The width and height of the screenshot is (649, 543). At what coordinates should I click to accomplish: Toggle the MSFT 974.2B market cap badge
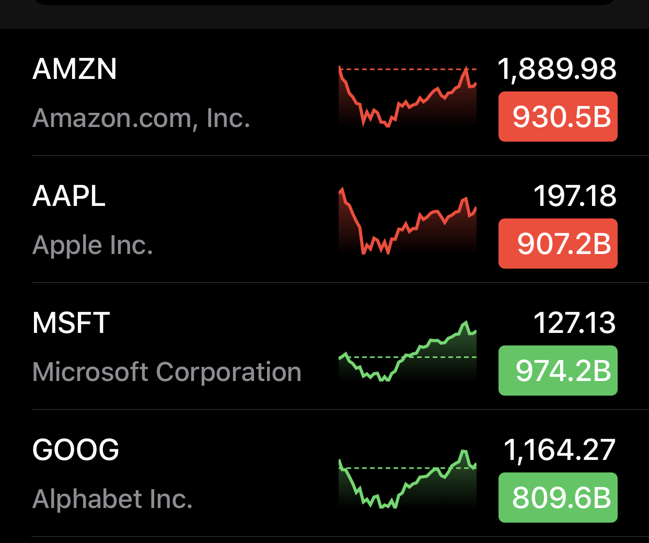point(558,371)
